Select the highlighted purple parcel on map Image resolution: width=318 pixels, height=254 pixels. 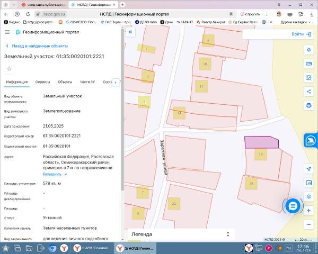[261, 142]
